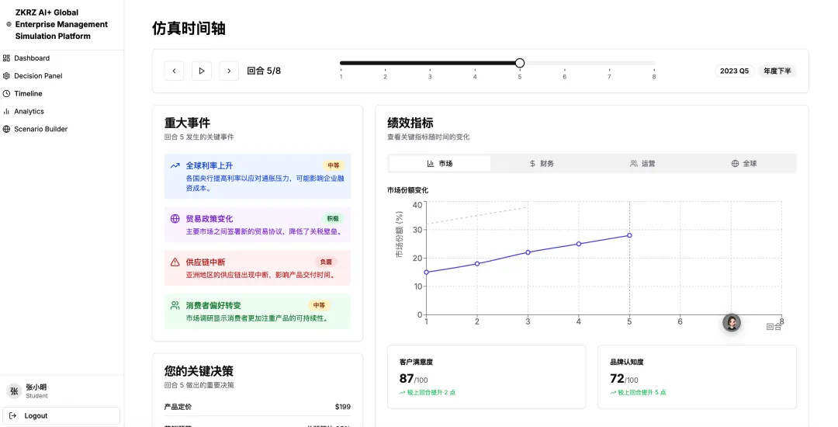The image size is (838, 427).
Task: Click the Timeline clock icon
Action: click(x=6, y=93)
